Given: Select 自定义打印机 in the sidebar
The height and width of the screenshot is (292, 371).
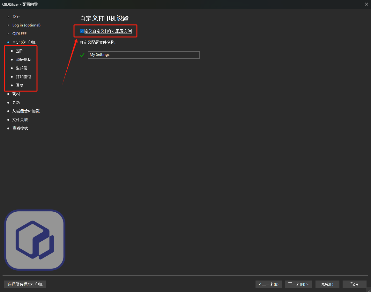Looking at the screenshot, I should click(24, 42).
